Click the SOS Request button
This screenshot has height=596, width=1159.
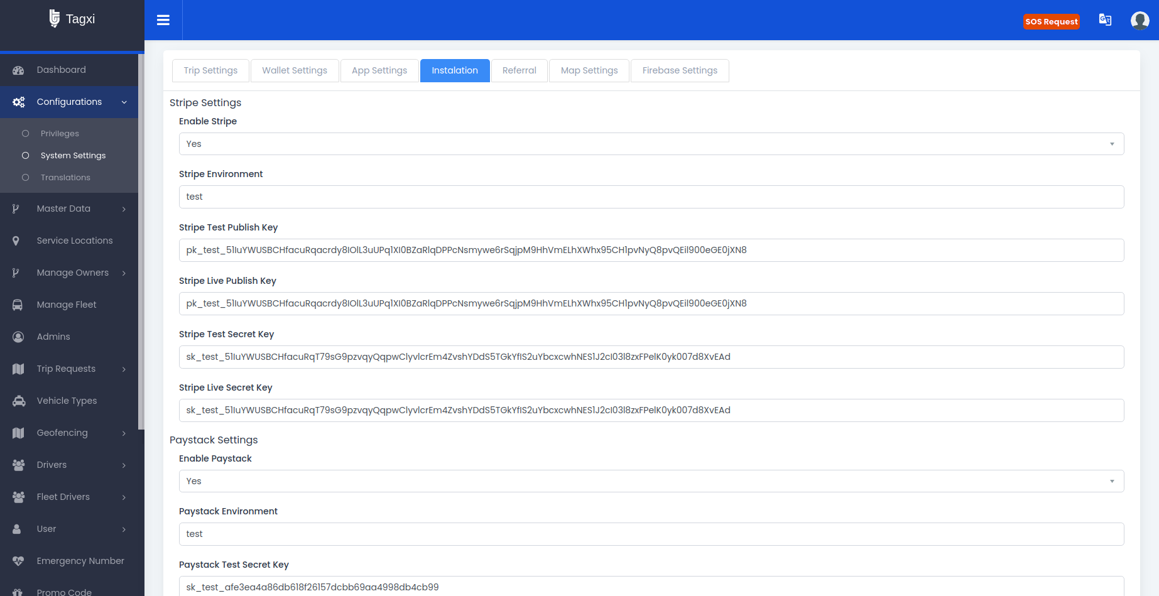[1052, 21]
